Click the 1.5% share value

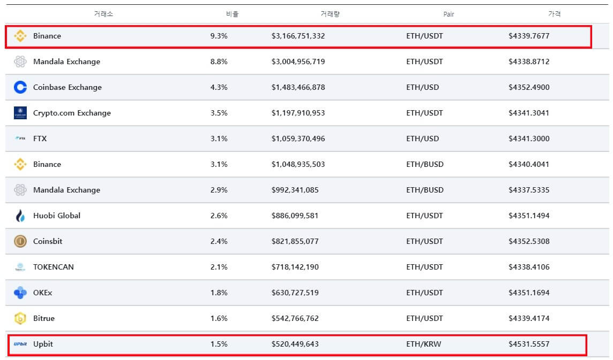click(x=219, y=344)
